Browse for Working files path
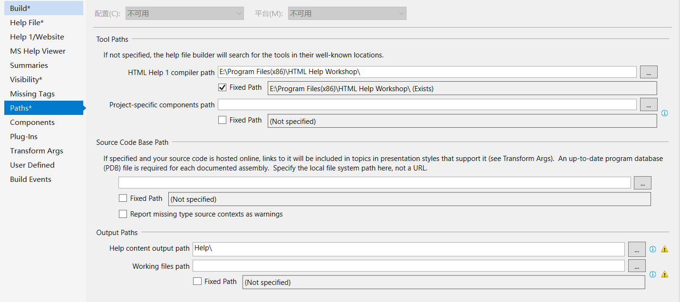The image size is (680, 302). (637, 266)
